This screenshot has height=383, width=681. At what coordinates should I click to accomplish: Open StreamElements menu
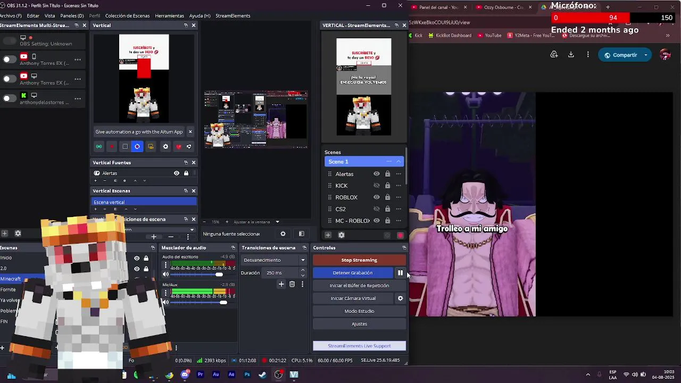[232, 16]
